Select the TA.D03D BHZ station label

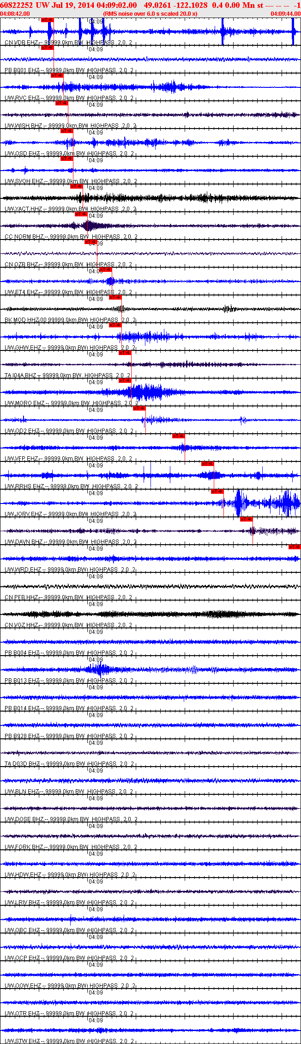[23, 764]
